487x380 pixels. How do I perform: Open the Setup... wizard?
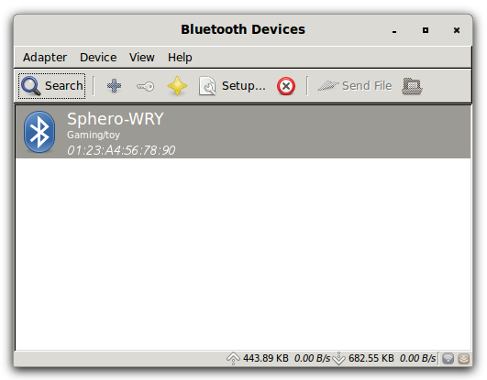pyautogui.click(x=232, y=86)
